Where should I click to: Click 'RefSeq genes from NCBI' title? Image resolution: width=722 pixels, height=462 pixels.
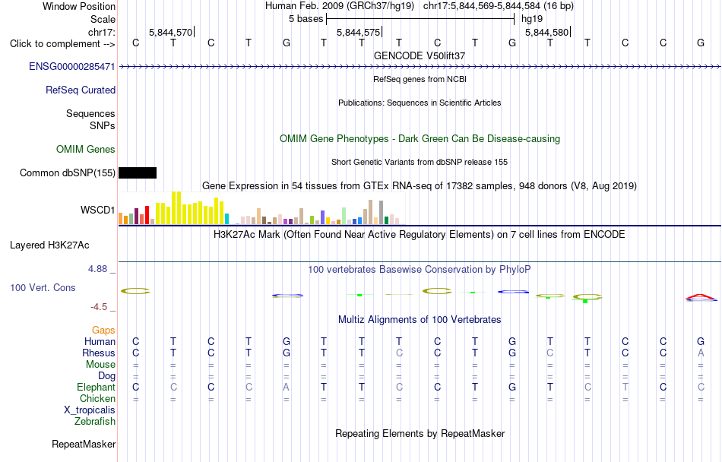pyautogui.click(x=420, y=79)
